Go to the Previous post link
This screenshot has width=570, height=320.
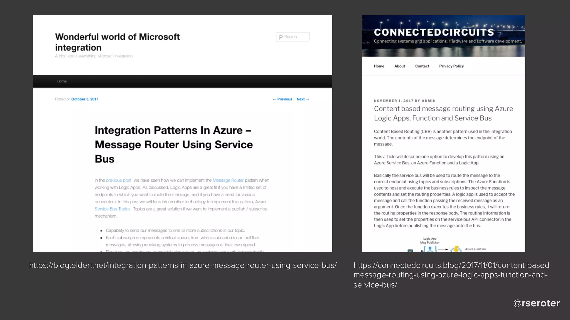[282, 99]
